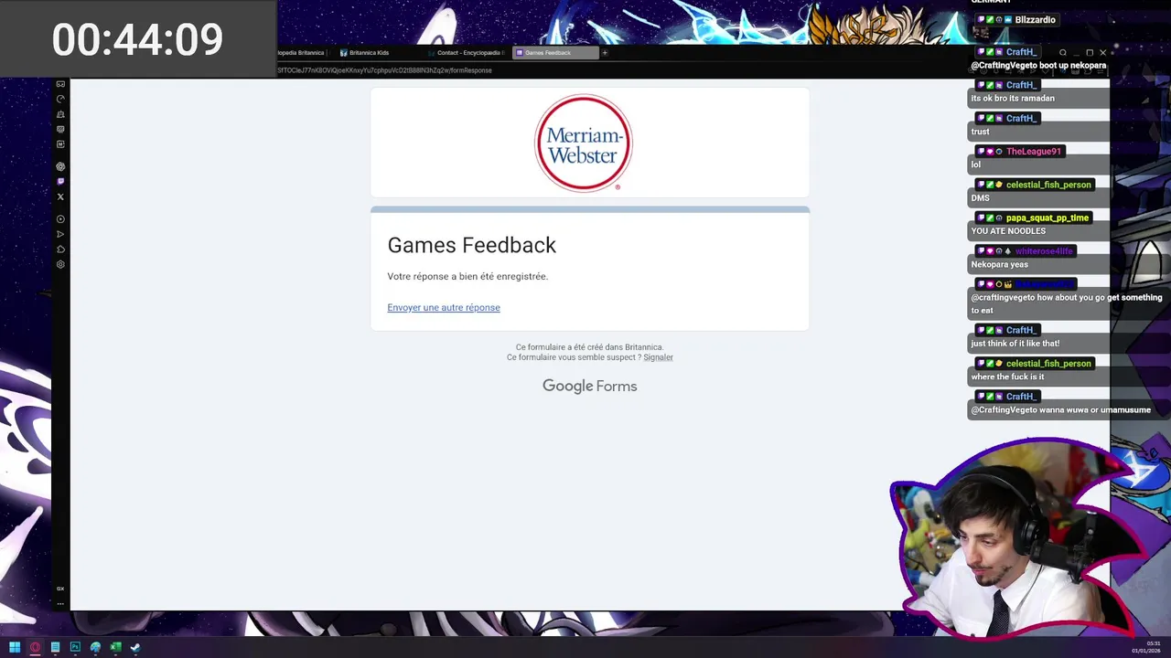Switch to the Encyclopedia Britannica tab

302,53
